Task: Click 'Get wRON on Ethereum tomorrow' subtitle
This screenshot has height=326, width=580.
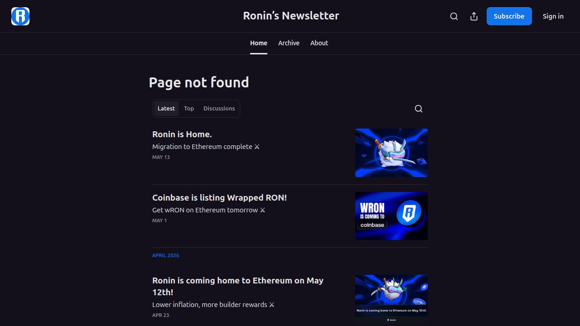Action: [x=209, y=210]
